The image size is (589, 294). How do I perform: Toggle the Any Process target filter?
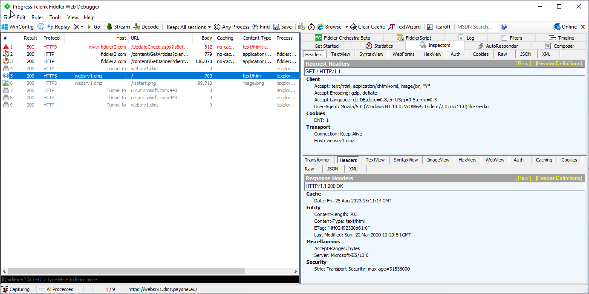click(x=231, y=27)
